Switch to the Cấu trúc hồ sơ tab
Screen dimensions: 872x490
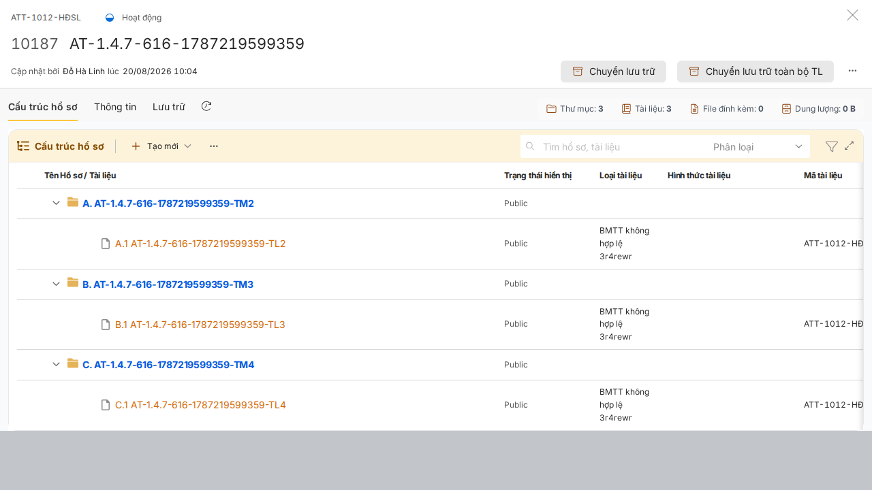pyautogui.click(x=43, y=107)
